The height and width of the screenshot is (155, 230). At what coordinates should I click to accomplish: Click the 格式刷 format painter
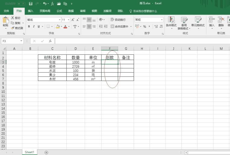pyautogui.click(x=17, y=28)
